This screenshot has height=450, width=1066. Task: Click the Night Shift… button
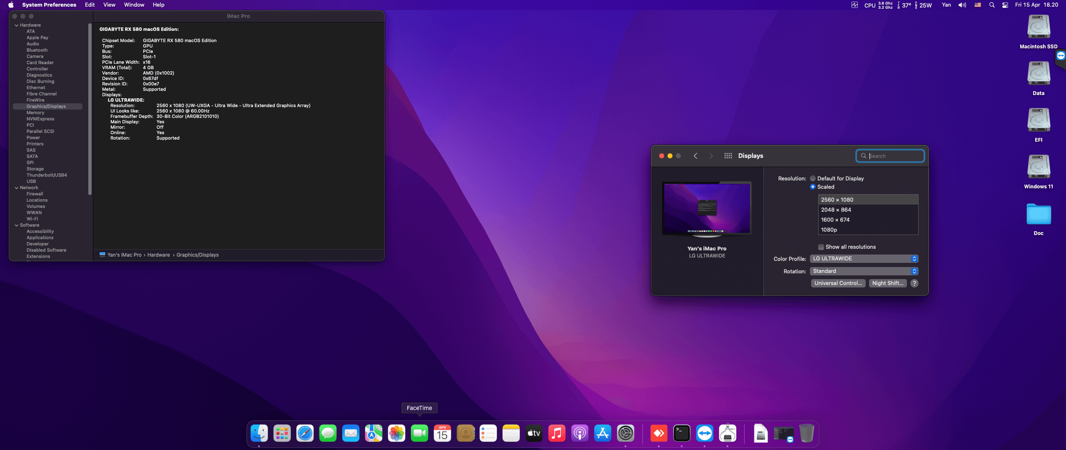pyautogui.click(x=888, y=283)
